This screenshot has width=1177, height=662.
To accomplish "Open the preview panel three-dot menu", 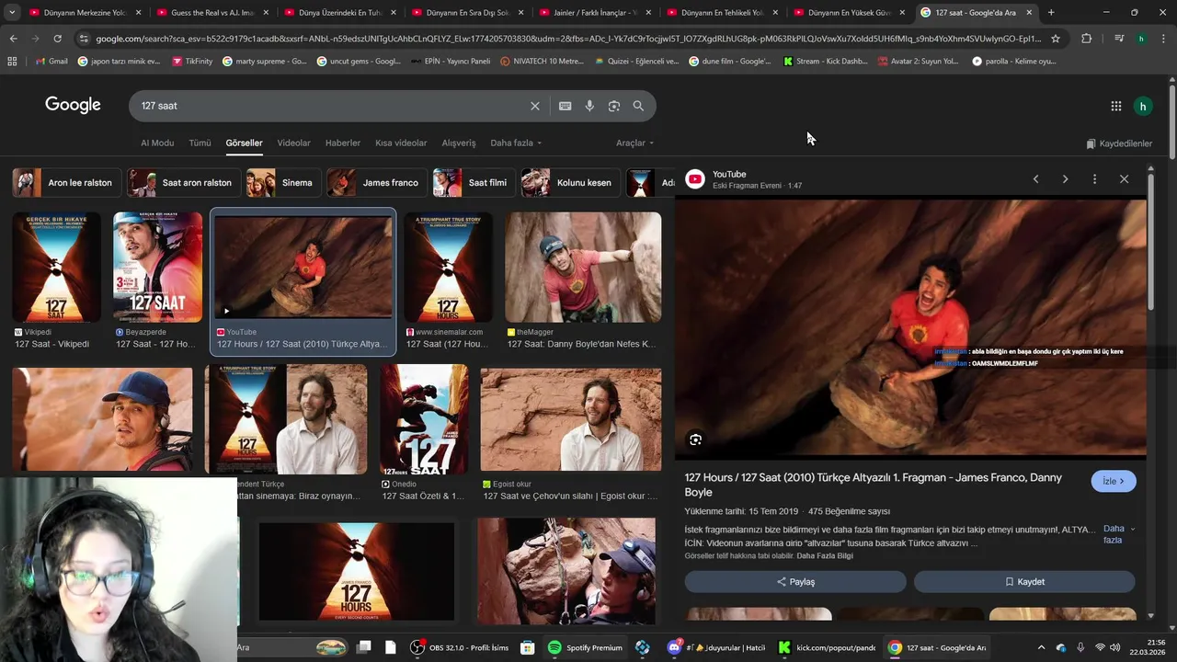I will (1094, 179).
